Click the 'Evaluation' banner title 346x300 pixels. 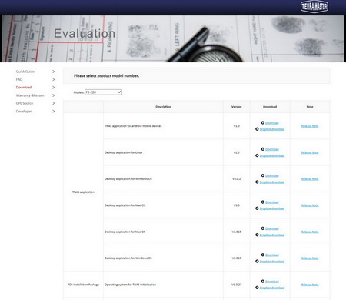pos(85,34)
